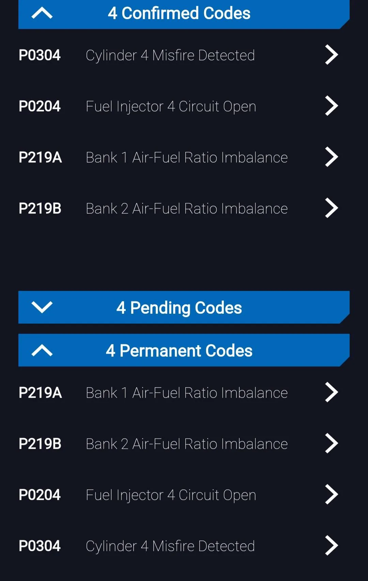Viewport: 368px width, 581px height.
Task: Open arrow for confirmed P0304 misfire
Action: (x=331, y=55)
